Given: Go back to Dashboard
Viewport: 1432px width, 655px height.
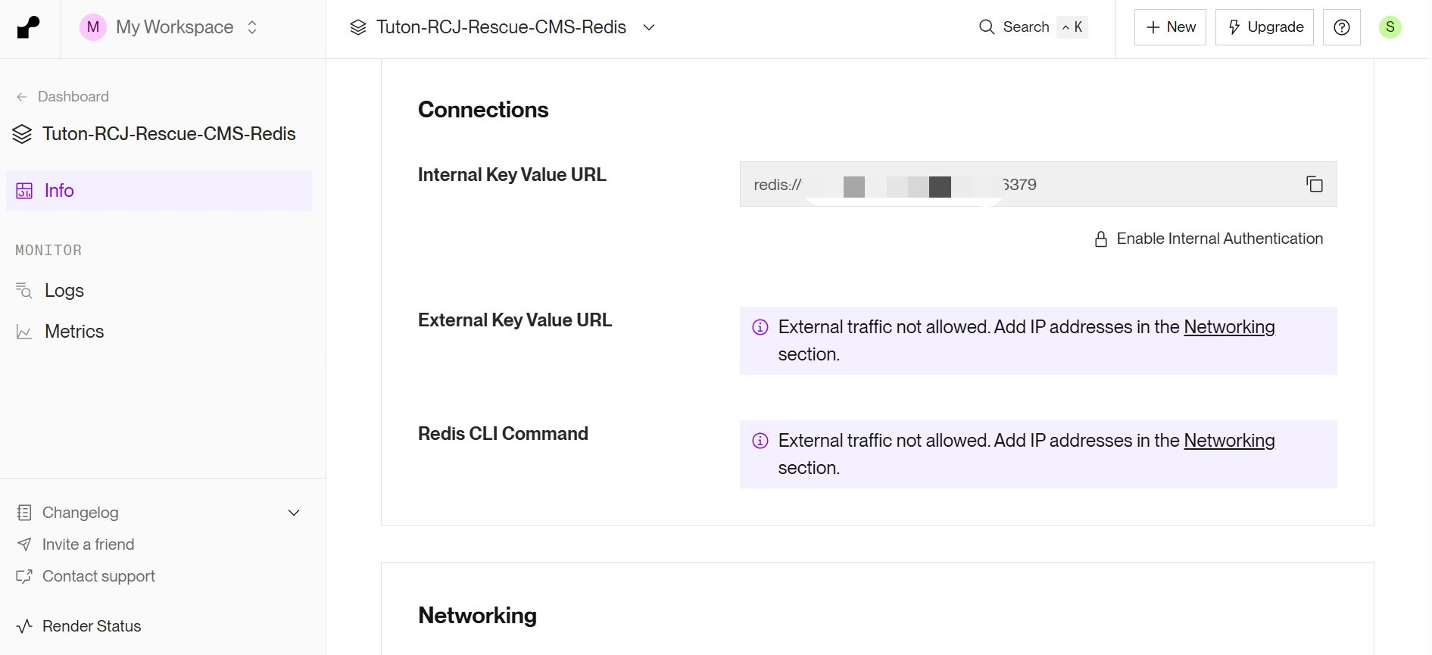Looking at the screenshot, I should (x=73, y=97).
